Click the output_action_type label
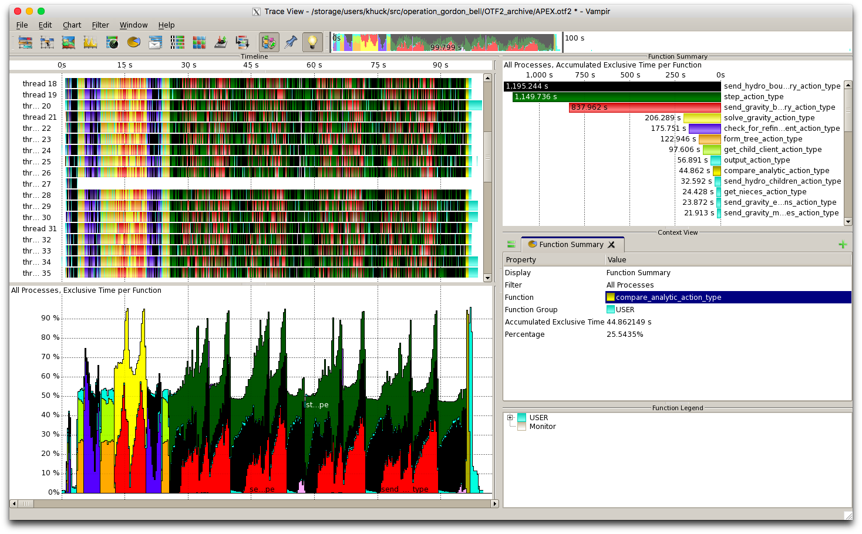Screen dimensions: 862x534 click(757, 160)
